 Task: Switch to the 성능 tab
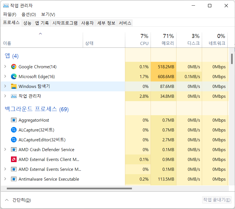pos(27,23)
